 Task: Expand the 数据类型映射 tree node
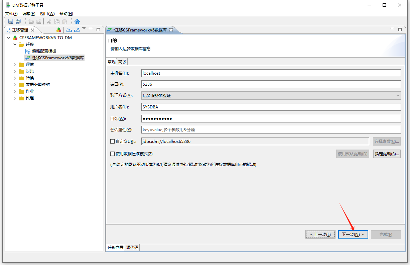coord(15,85)
